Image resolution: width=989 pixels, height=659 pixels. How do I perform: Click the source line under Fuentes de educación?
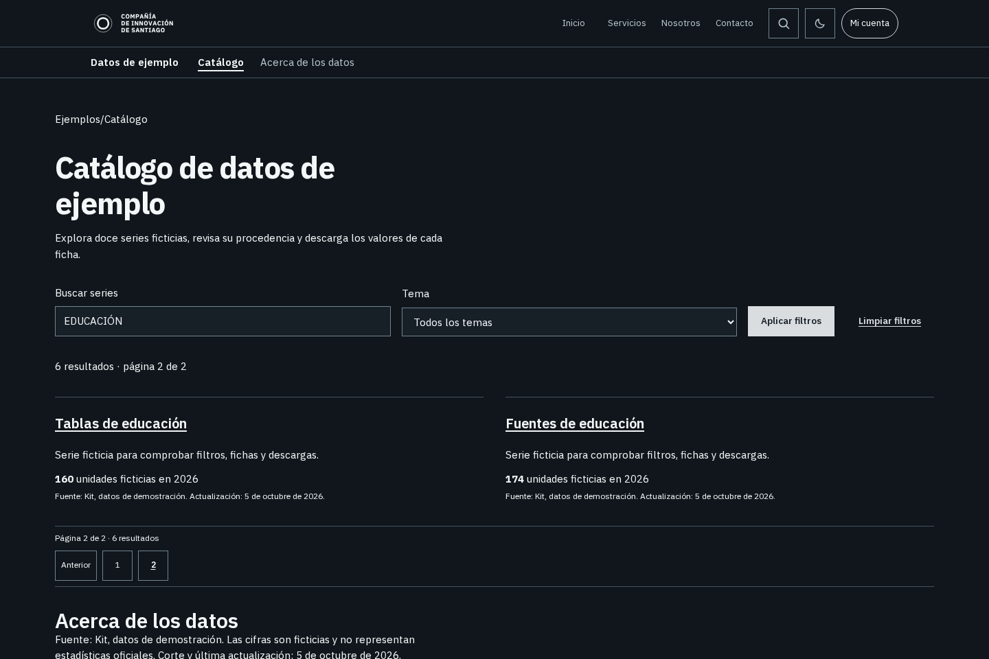pyautogui.click(x=640, y=496)
